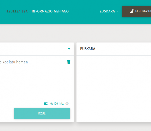
Task: Expand the EUSKARA interface language dropdown
Action: pos(109,11)
